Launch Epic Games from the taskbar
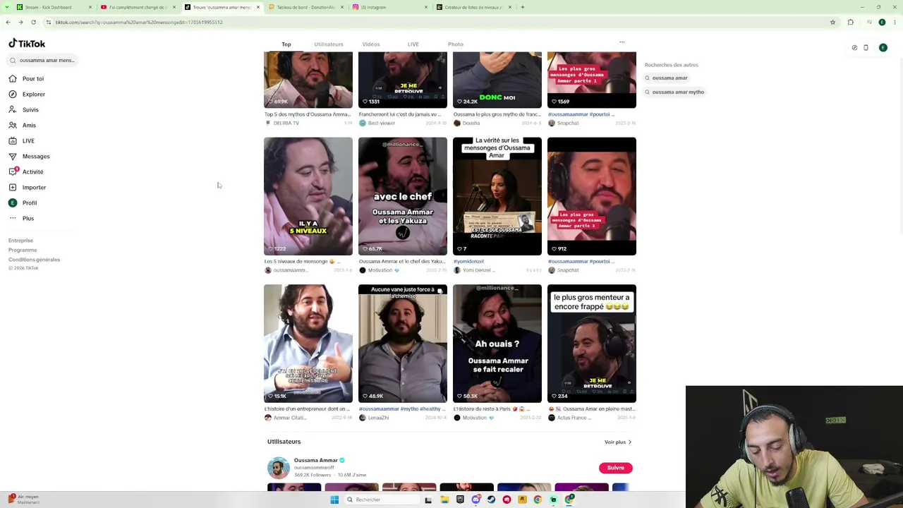The width and height of the screenshot is (903, 508). [460, 500]
